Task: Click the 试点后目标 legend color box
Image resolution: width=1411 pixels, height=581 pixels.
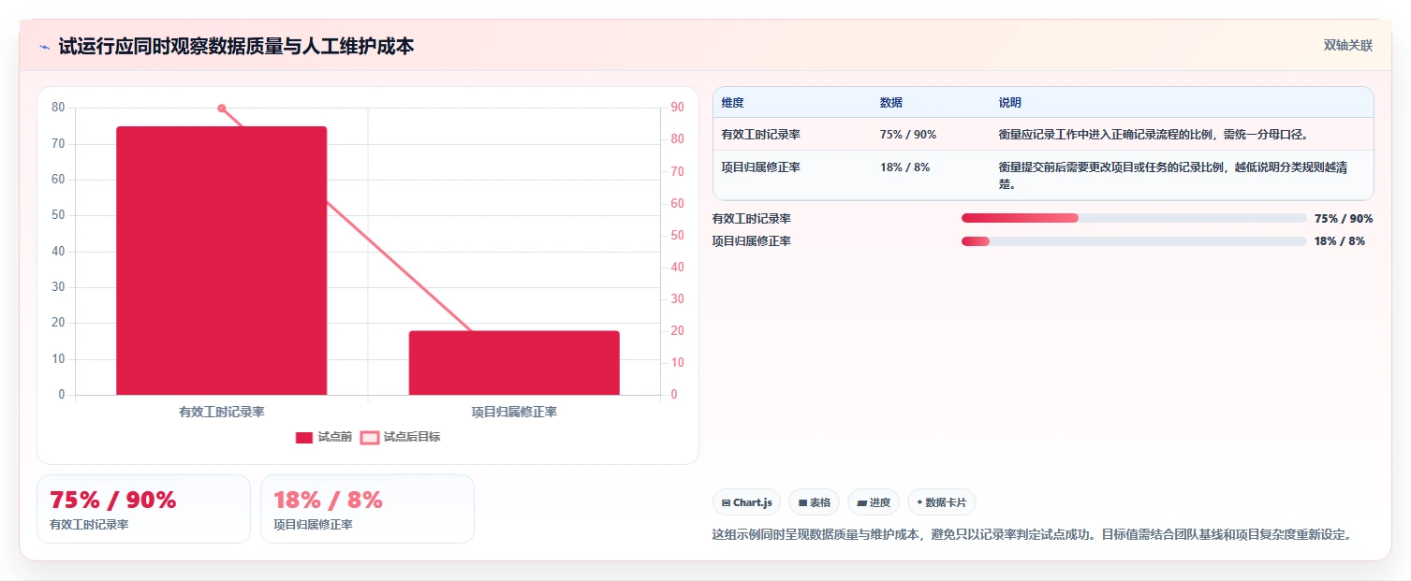Action: (370, 438)
